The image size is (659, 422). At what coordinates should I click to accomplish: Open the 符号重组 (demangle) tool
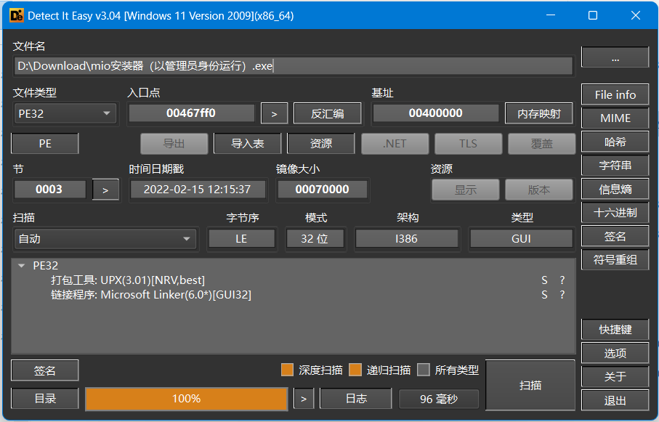click(615, 260)
